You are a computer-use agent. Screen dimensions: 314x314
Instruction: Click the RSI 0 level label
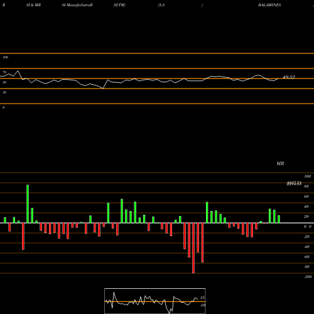(x=3, y=107)
